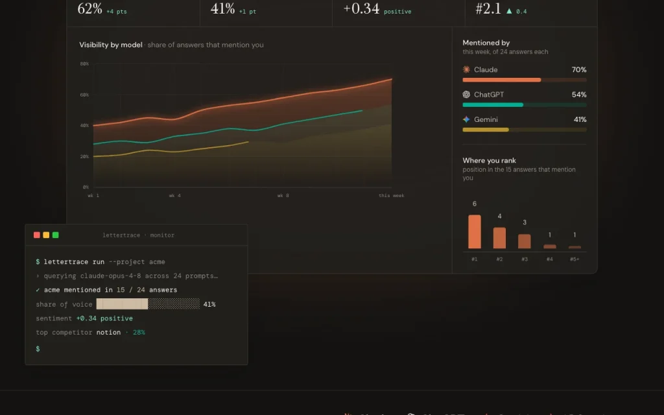
Task: Click "position in the 15 answers" description
Action: pyautogui.click(x=519, y=174)
